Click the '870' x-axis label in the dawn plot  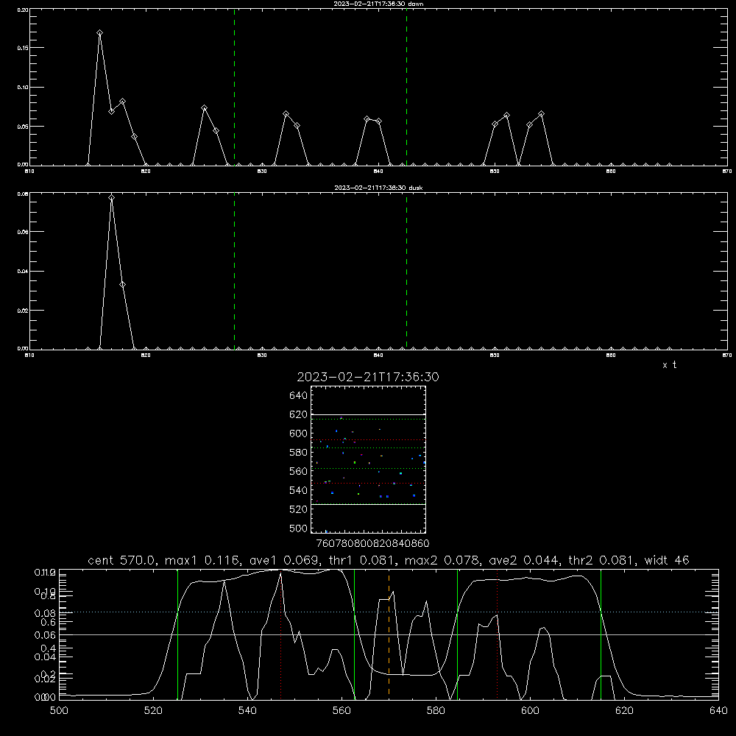(727, 171)
